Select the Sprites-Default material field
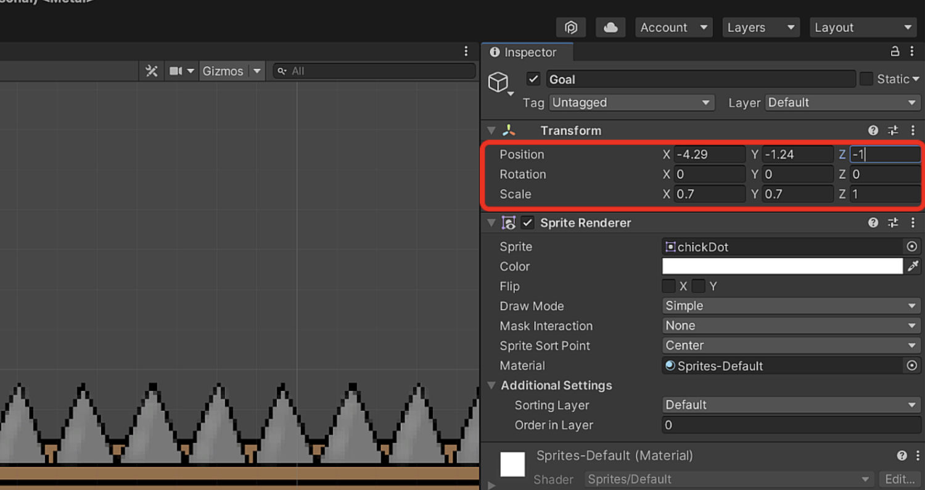This screenshot has height=490, width=925. coord(783,366)
